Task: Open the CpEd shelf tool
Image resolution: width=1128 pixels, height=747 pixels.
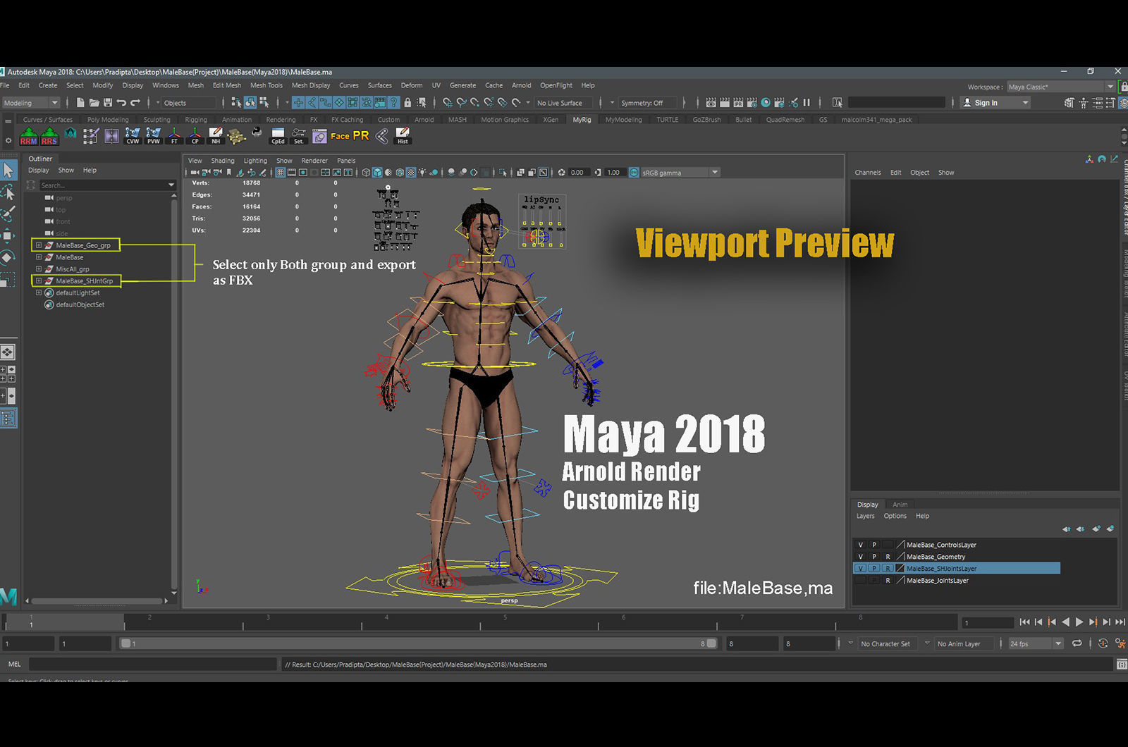Action: pyautogui.click(x=278, y=136)
